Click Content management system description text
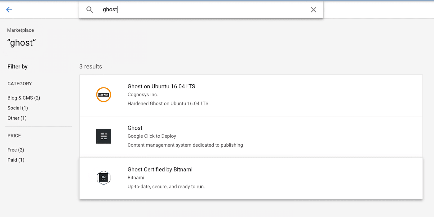Viewport: 434px width, 217px height. coord(185,145)
